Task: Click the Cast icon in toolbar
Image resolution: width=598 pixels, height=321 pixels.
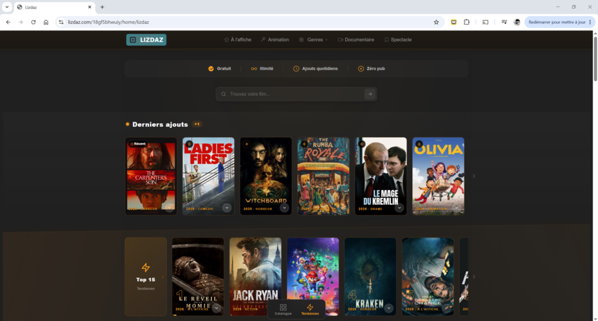Action: pyautogui.click(x=485, y=22)
